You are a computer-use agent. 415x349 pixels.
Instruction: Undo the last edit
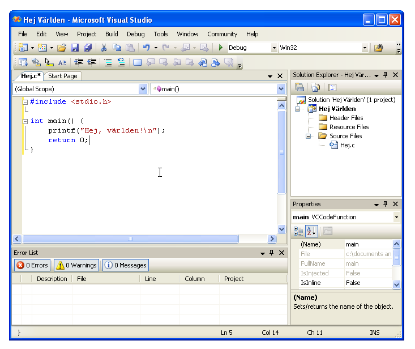tap(147, 48)
